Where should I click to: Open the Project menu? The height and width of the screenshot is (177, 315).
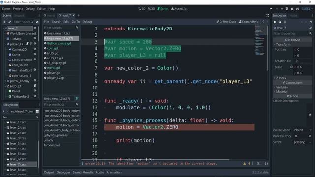(18, 9)
